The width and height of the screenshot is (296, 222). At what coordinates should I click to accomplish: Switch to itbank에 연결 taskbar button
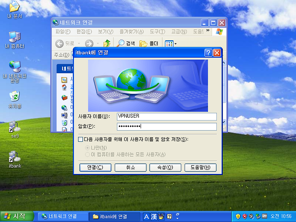[115, 216]
